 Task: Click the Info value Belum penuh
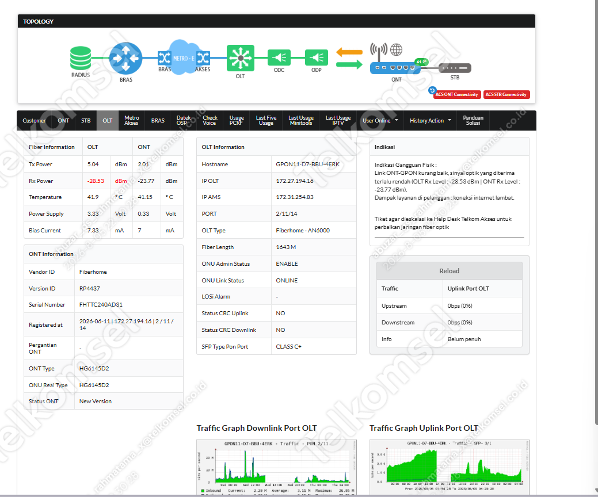[x=464, y=339]
